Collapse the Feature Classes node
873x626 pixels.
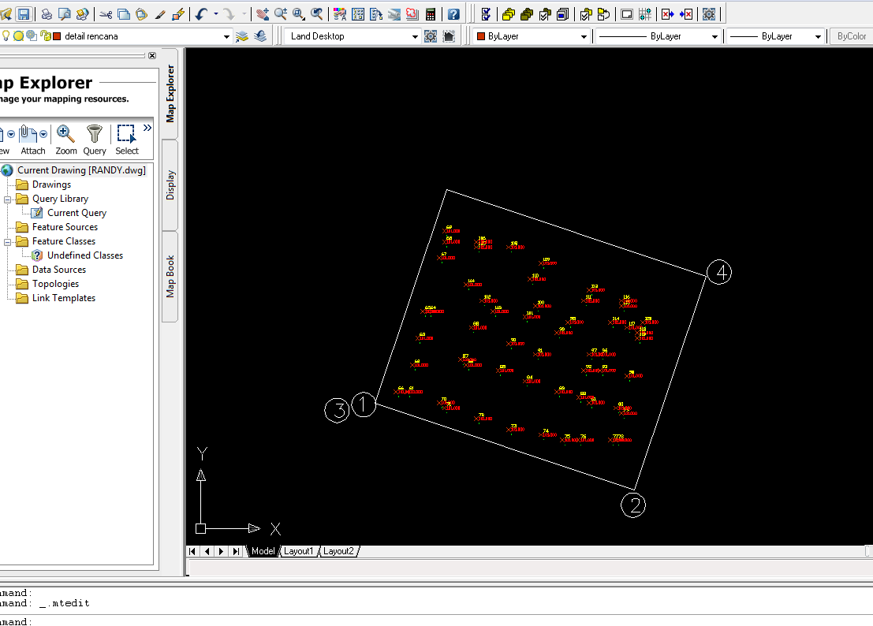[x=7, y=242]
